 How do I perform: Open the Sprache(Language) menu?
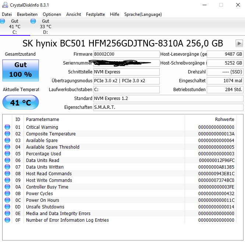pos(143,14)
